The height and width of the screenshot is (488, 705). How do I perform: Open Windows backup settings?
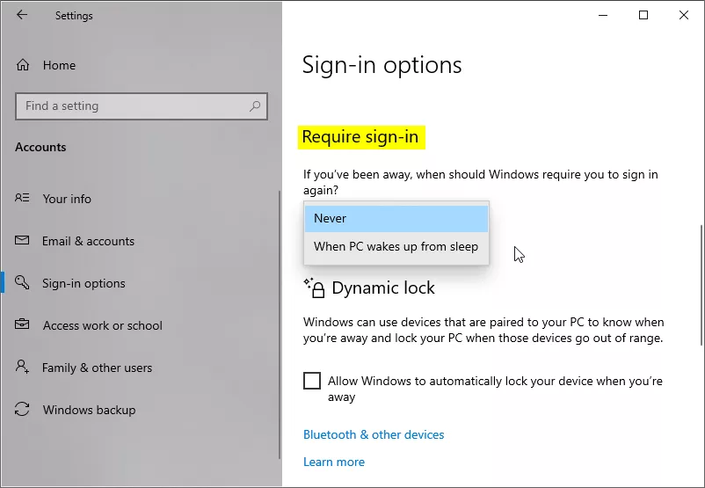coord(89,411)
